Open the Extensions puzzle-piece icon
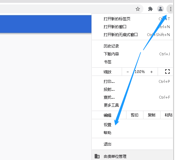175x160 pixels. point(150,9)
